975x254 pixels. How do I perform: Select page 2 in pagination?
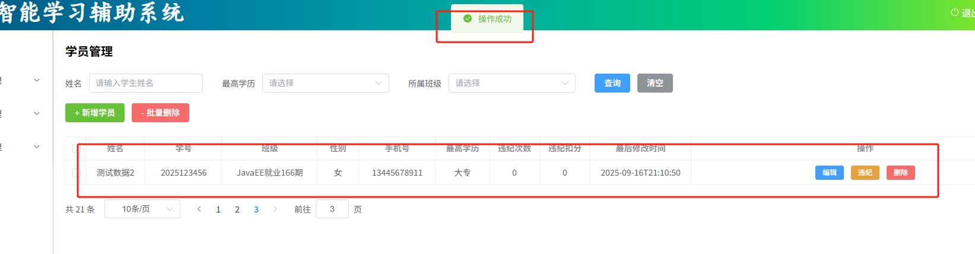pyautogui.click(x=237, y=209)
